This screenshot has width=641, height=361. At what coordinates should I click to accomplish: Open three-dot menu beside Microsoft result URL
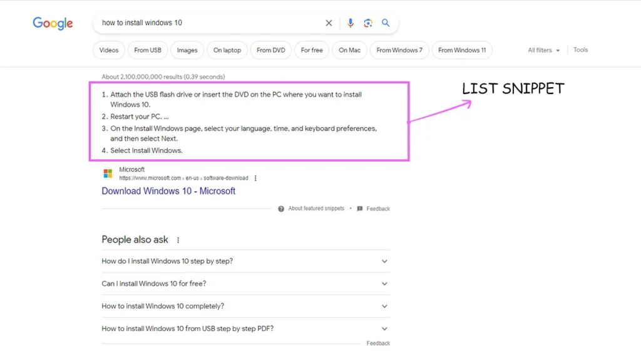point(255,178)
